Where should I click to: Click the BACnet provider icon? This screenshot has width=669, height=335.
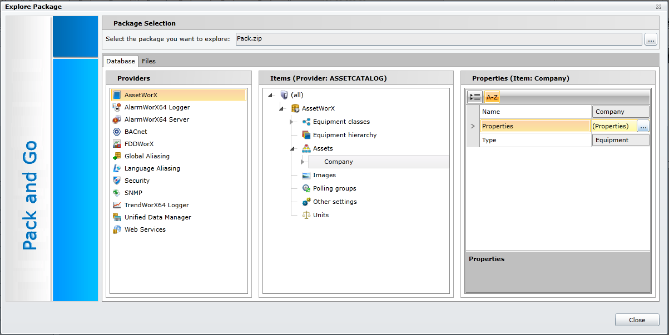pyautogui.click(x=117, y=132)
